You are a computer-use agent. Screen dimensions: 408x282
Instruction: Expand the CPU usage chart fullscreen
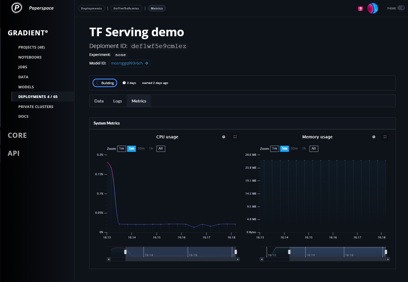235,137
